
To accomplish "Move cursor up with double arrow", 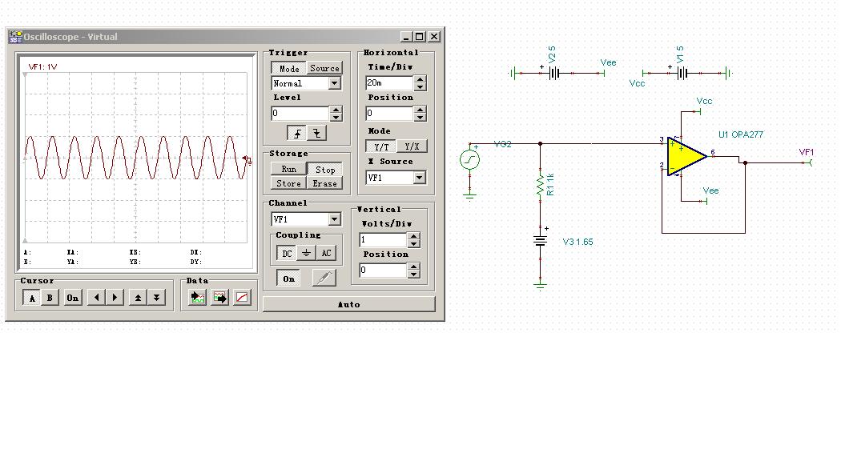I will coord(138,298).
